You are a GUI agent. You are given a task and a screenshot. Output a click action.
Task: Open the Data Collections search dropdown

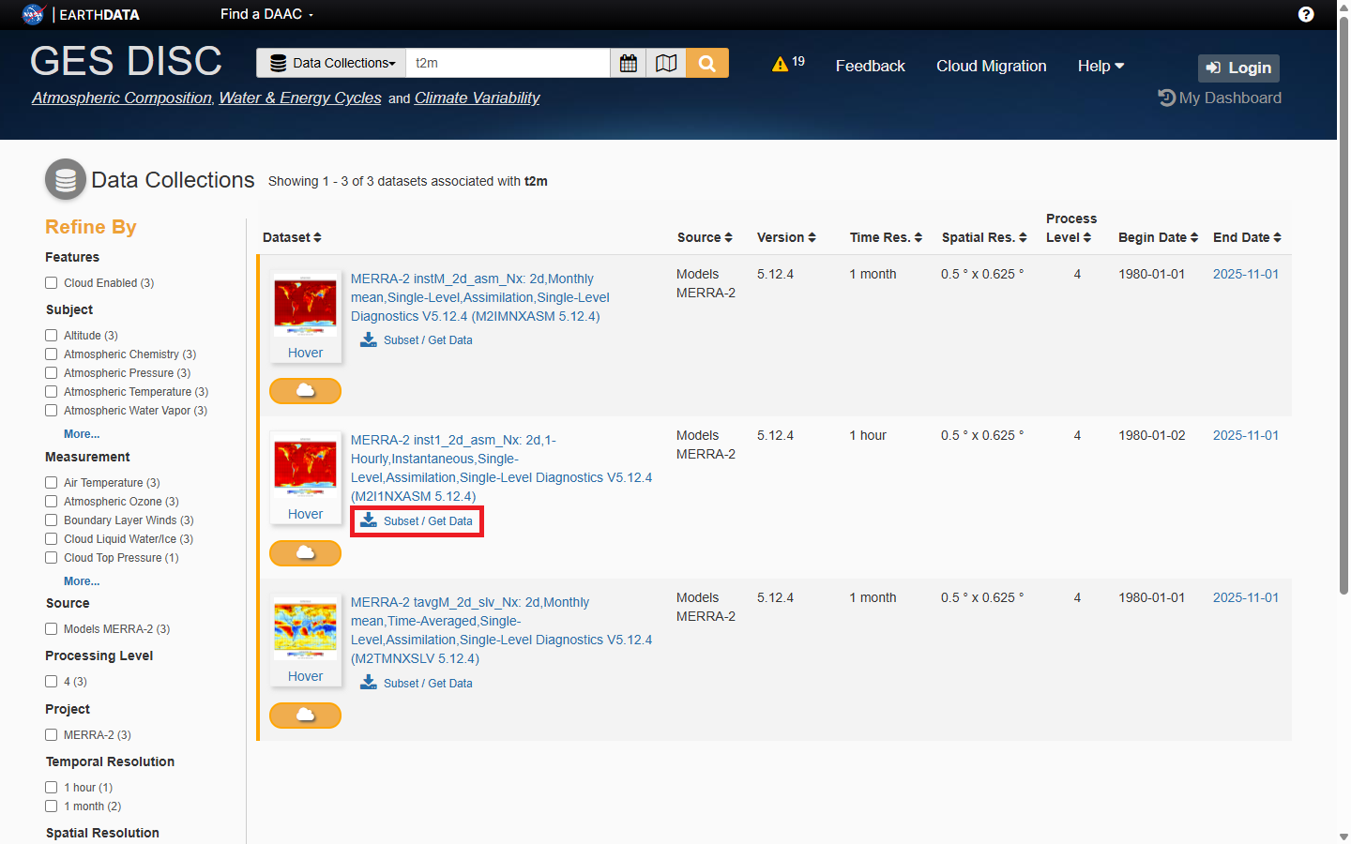[331, 63]
